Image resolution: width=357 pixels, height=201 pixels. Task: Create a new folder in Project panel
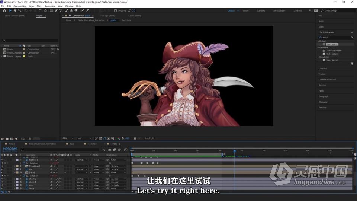pos(7,139)
